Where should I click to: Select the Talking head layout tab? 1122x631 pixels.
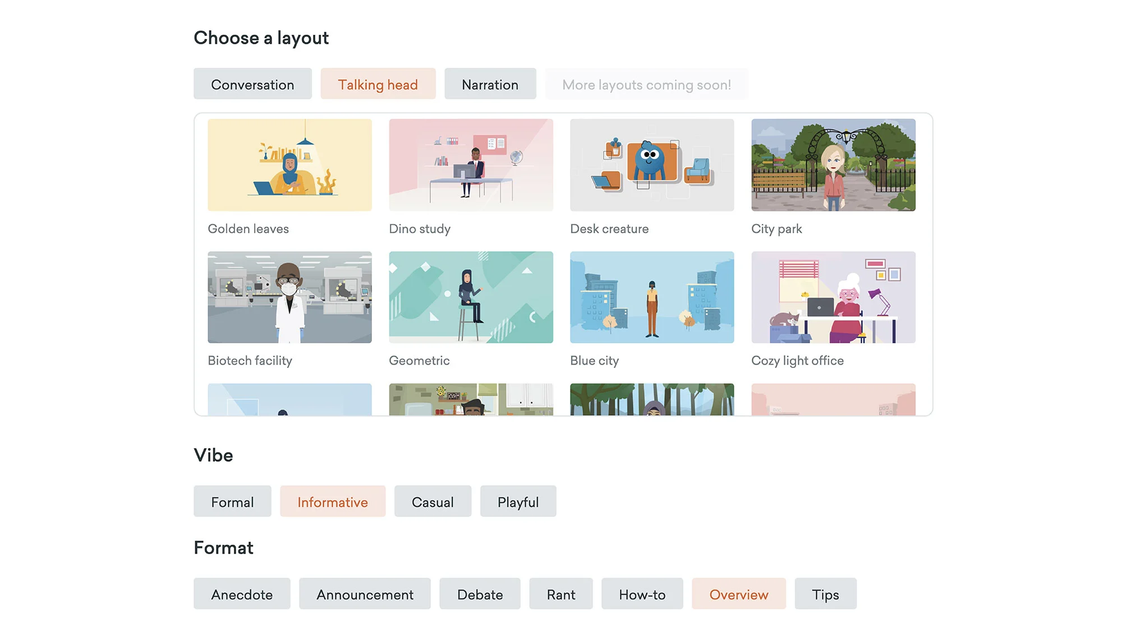click(378, 84)
